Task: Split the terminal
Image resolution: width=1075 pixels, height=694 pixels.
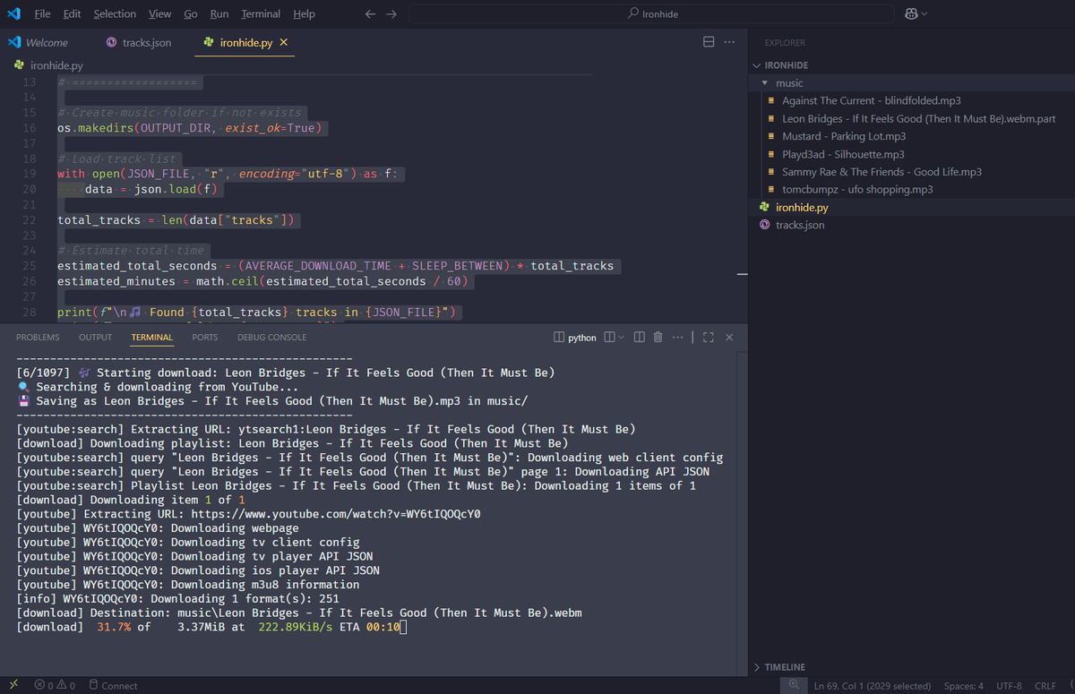Action: pyautogui.click(x=640, y=338)
